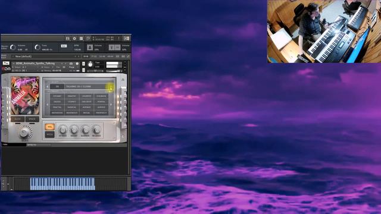Image resolution: width=381 pixels, height=214 pixels.
Task: Select next multi with rack arrow
Action: click(78, 56)
